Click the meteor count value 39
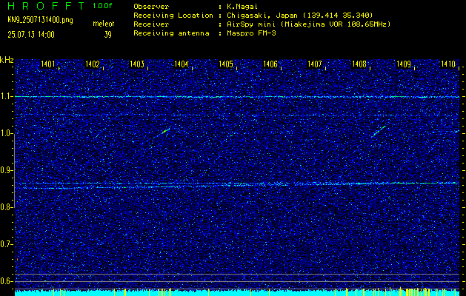 [107, 35]
